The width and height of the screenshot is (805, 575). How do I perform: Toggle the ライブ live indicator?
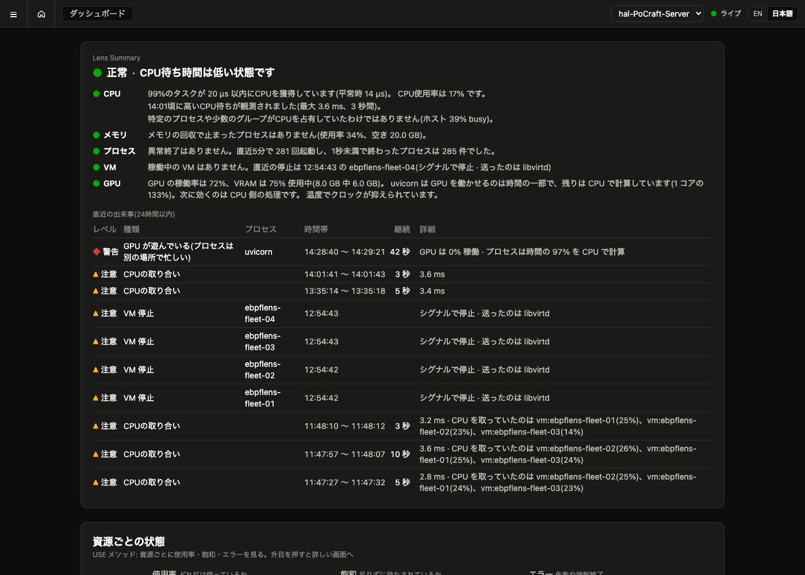click(726, 14)
